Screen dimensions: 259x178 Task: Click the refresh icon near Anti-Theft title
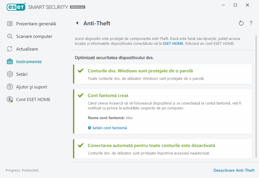[241, 23]
